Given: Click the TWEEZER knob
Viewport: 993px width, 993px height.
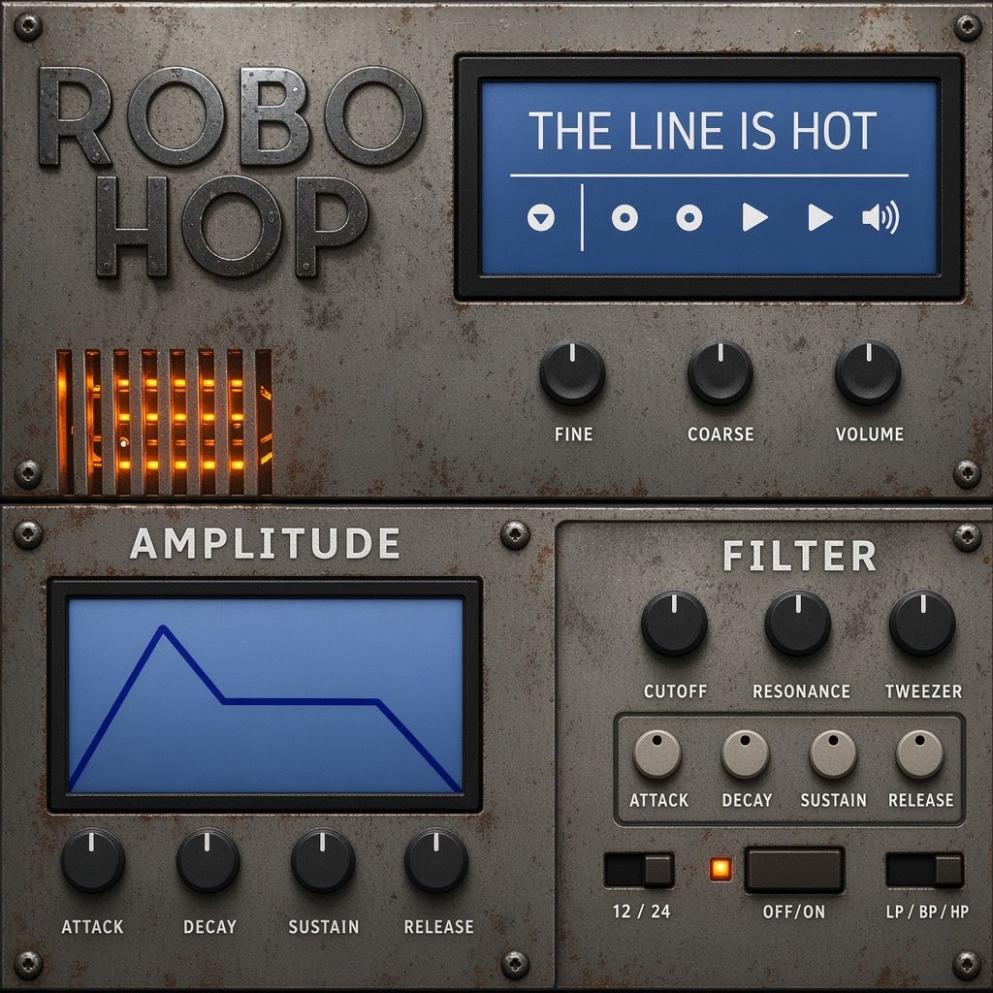Looking at the screenshot, I should click(x=923, y=624).
